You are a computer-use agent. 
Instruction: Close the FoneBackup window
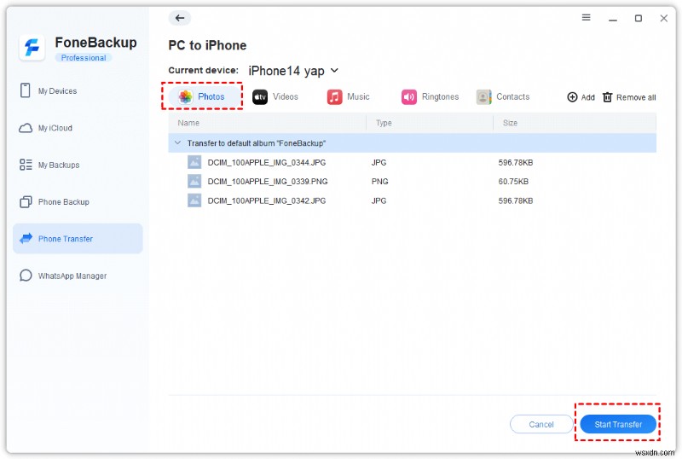pos(664,18)
